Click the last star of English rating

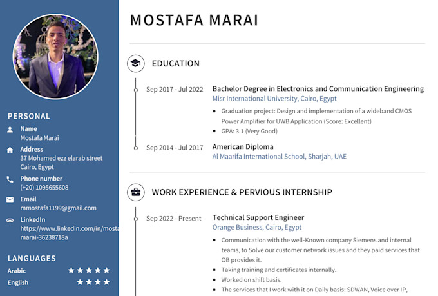pyautogui.click(x=106, y=282)
